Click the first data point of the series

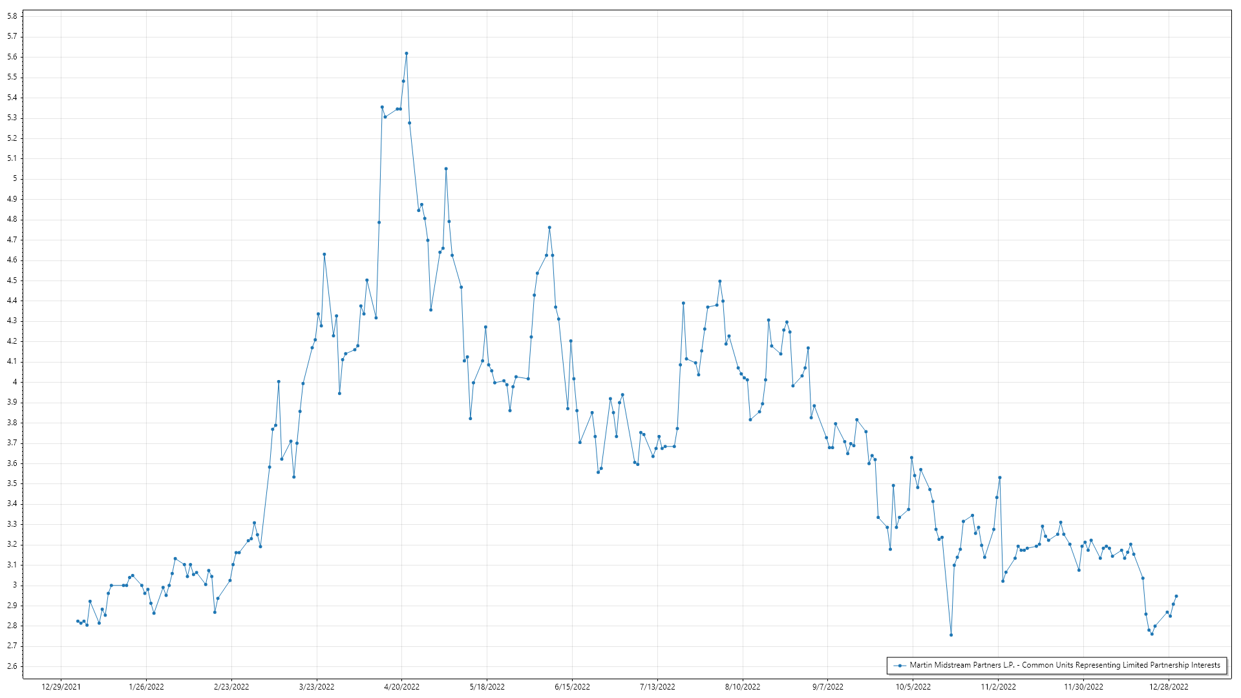tap(78, 621)
